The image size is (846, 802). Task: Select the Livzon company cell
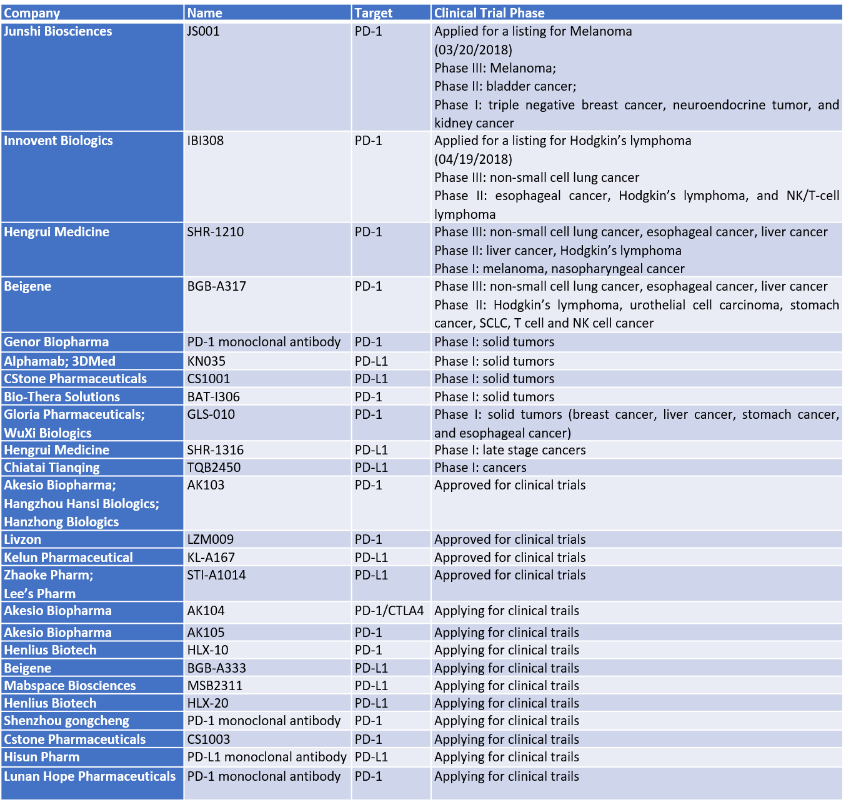pyautogui.click(x=92, y=539)
